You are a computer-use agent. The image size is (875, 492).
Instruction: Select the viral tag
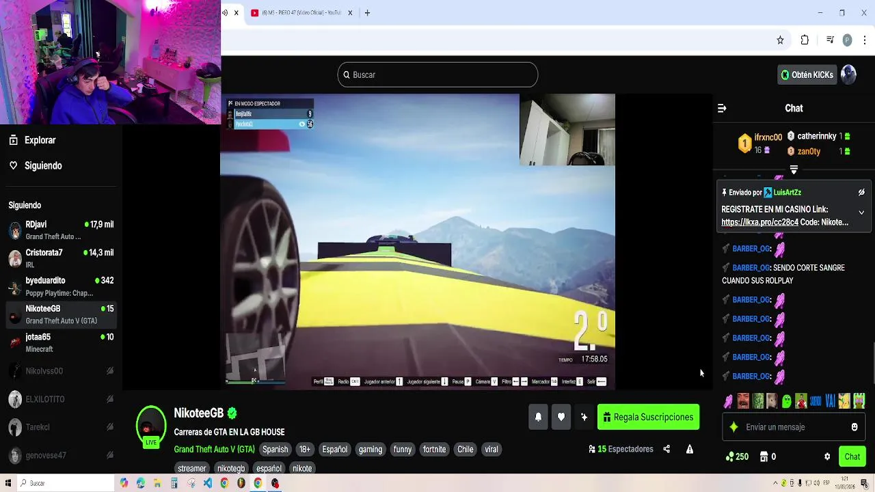(x=492, y=449)
